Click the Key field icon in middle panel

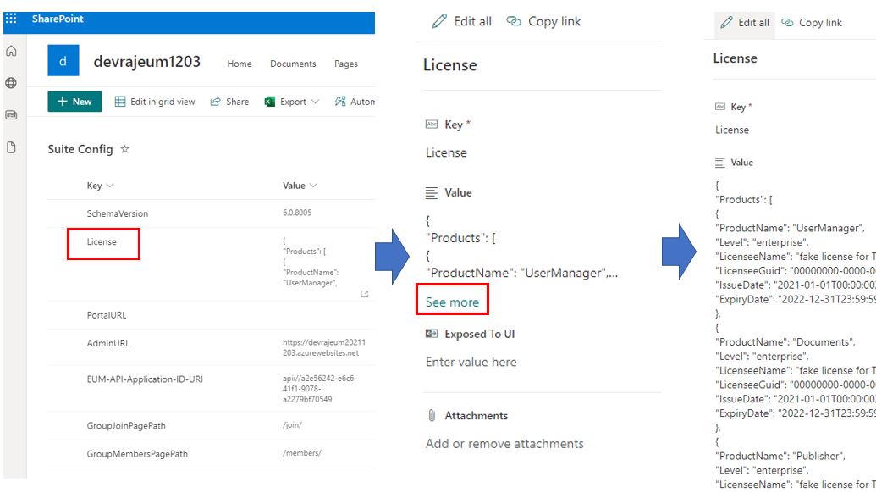[x=432, y=124]
